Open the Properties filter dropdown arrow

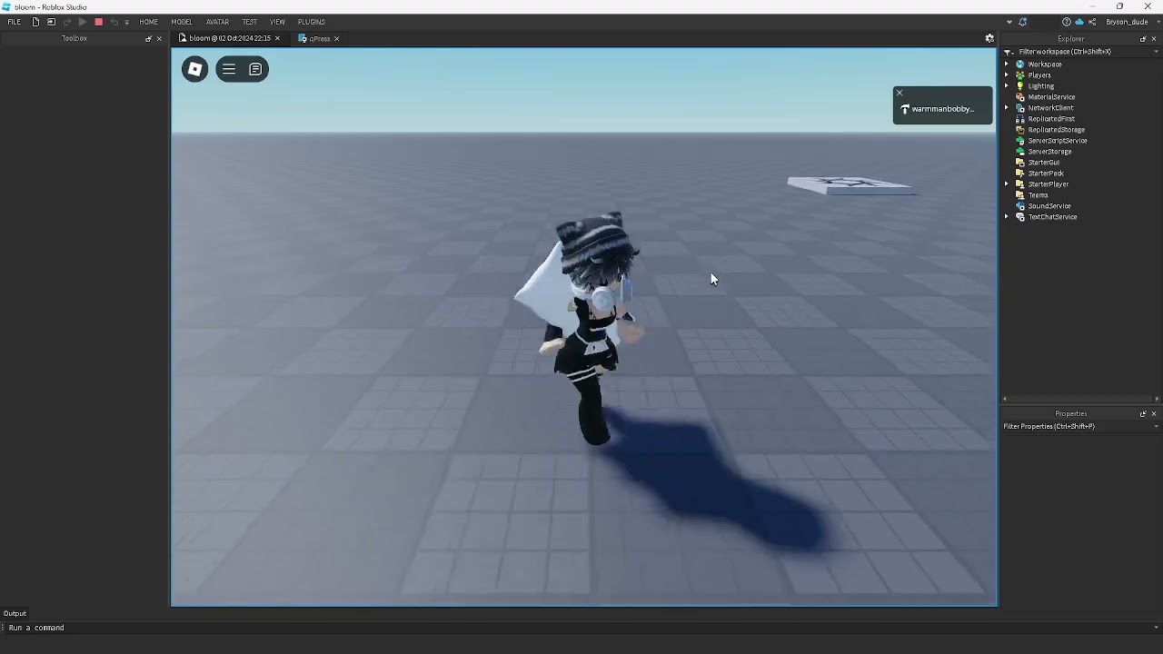pos(1156,426)
